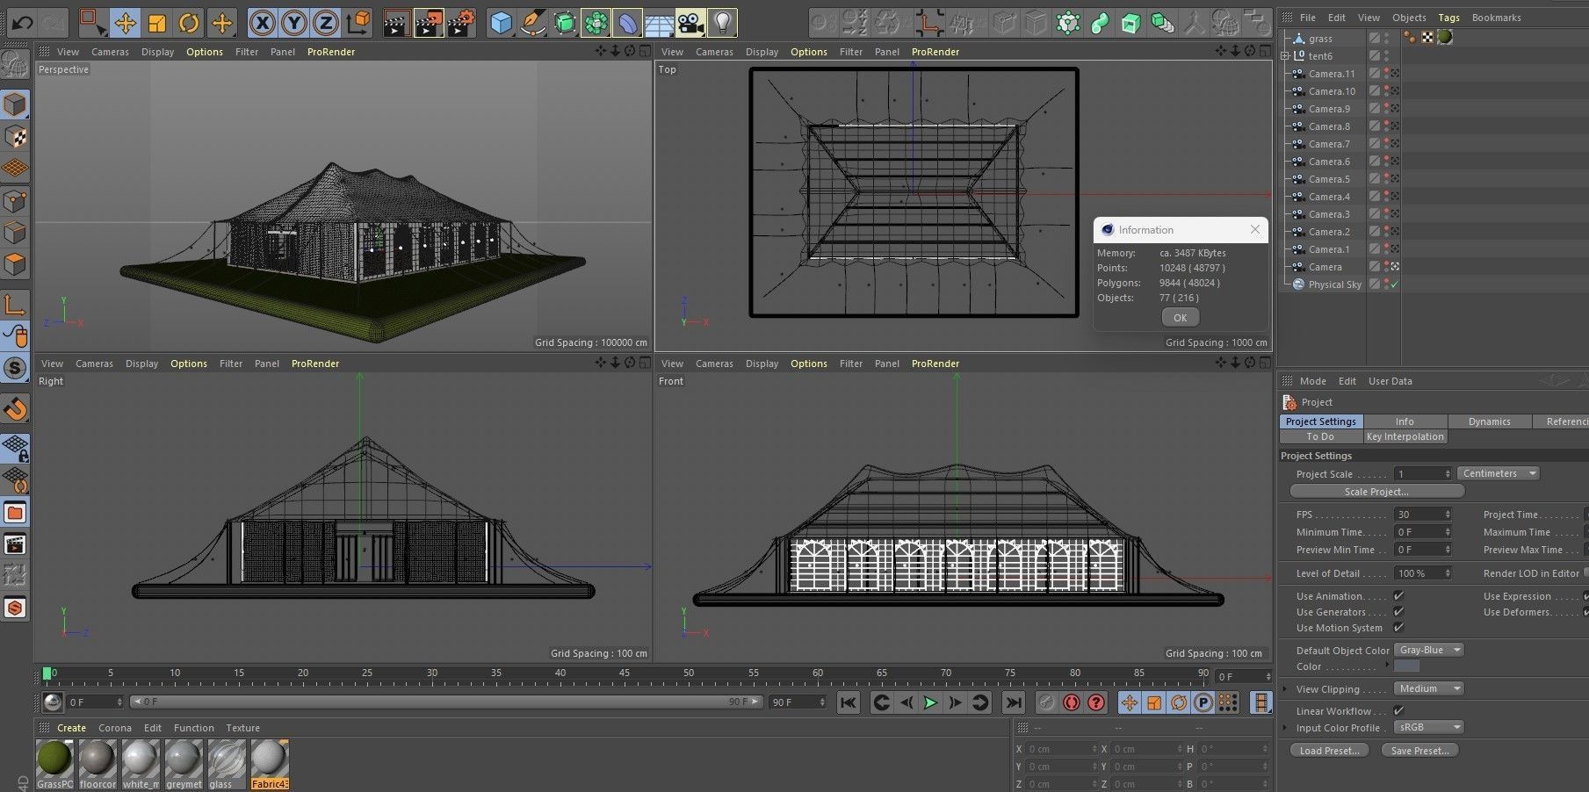Record active objects keyframe
Screen dimensions: 1589x792
[x=1046, y=702]
